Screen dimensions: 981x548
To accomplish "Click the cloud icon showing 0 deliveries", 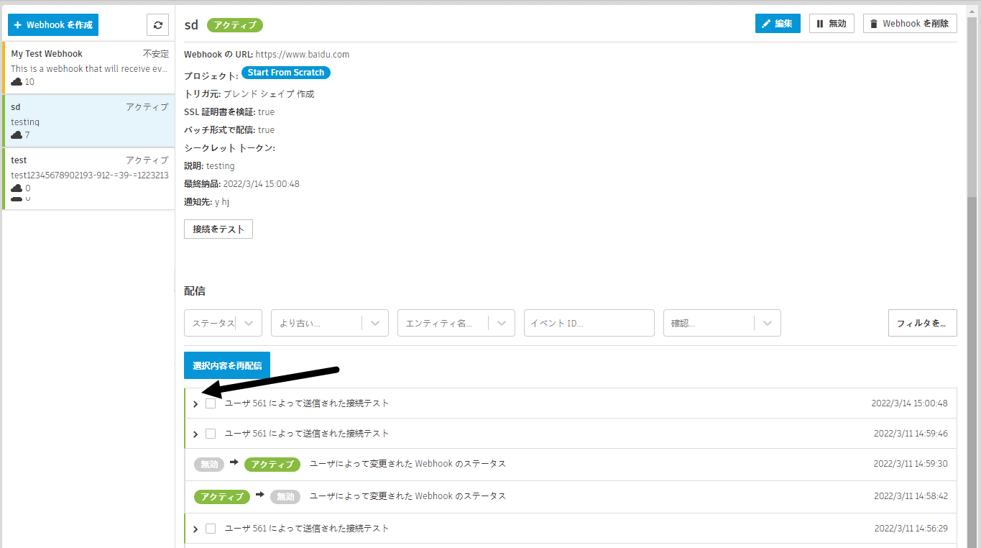I will click(x=17, y=188).
